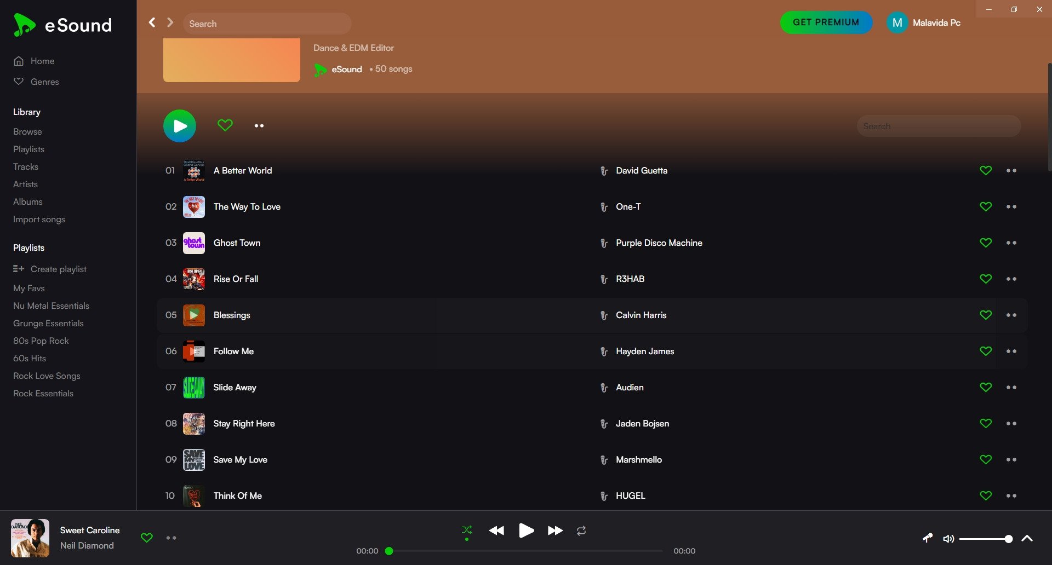Click the artist icon beside Purple Disco Machine
The width and height of the screenshot is (1052, 565).
coord(604,243)
